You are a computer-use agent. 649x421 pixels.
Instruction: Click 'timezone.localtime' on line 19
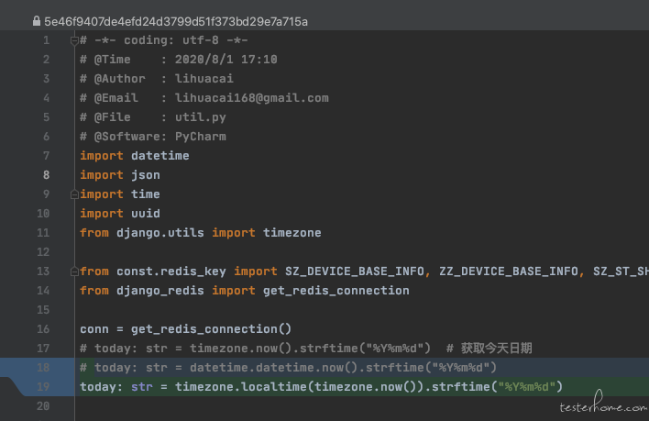(240, 387)
